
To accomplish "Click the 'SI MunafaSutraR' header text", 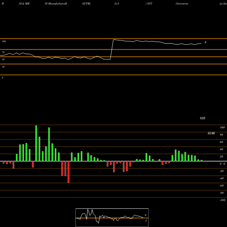I will click(56, 4).
